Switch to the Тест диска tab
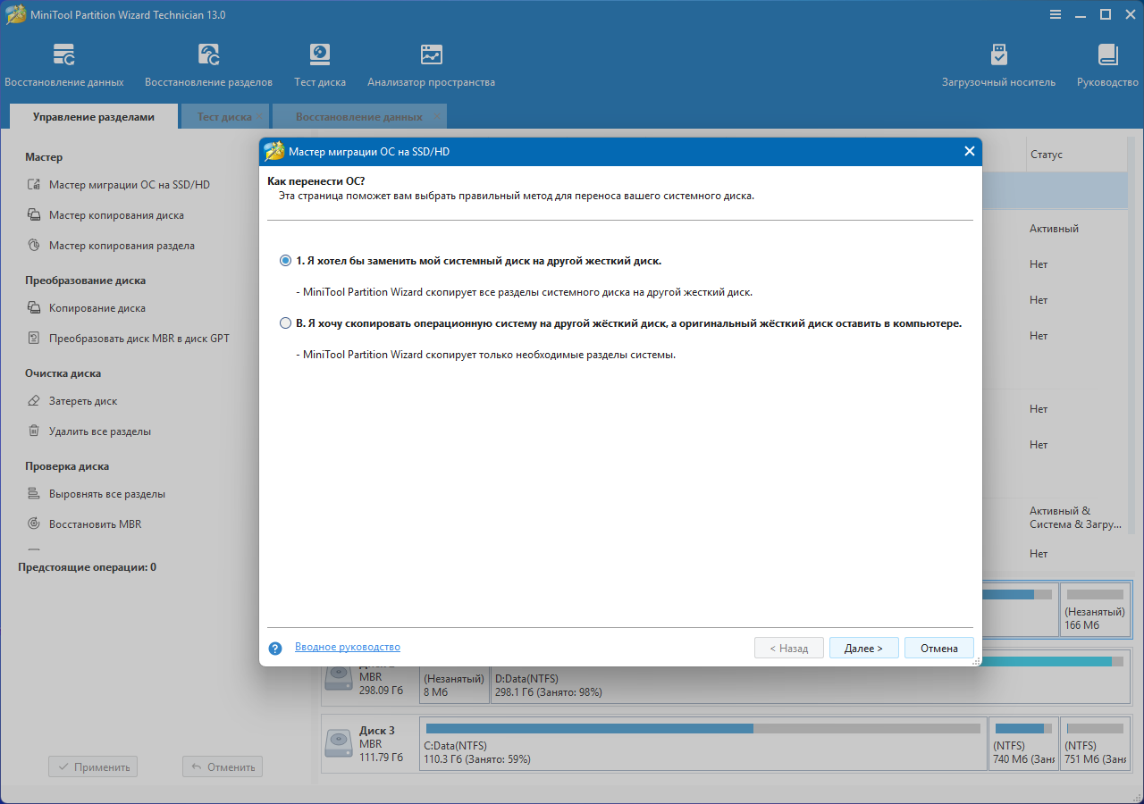Screen dimensions: 1144x804 pyautogui.click(x=224, y=117)
